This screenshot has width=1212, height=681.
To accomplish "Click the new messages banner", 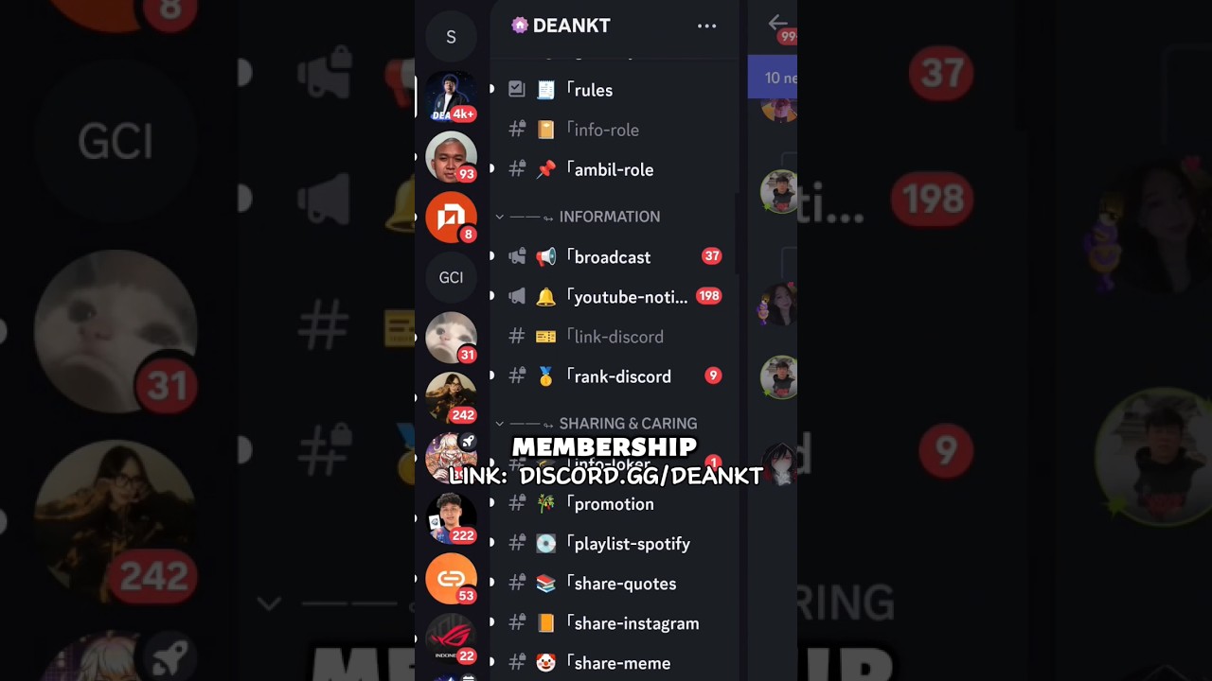I will (773, 78).
